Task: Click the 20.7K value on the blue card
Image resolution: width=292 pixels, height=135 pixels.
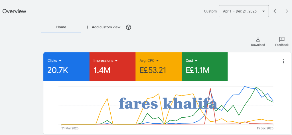Action: click(58, 70)
